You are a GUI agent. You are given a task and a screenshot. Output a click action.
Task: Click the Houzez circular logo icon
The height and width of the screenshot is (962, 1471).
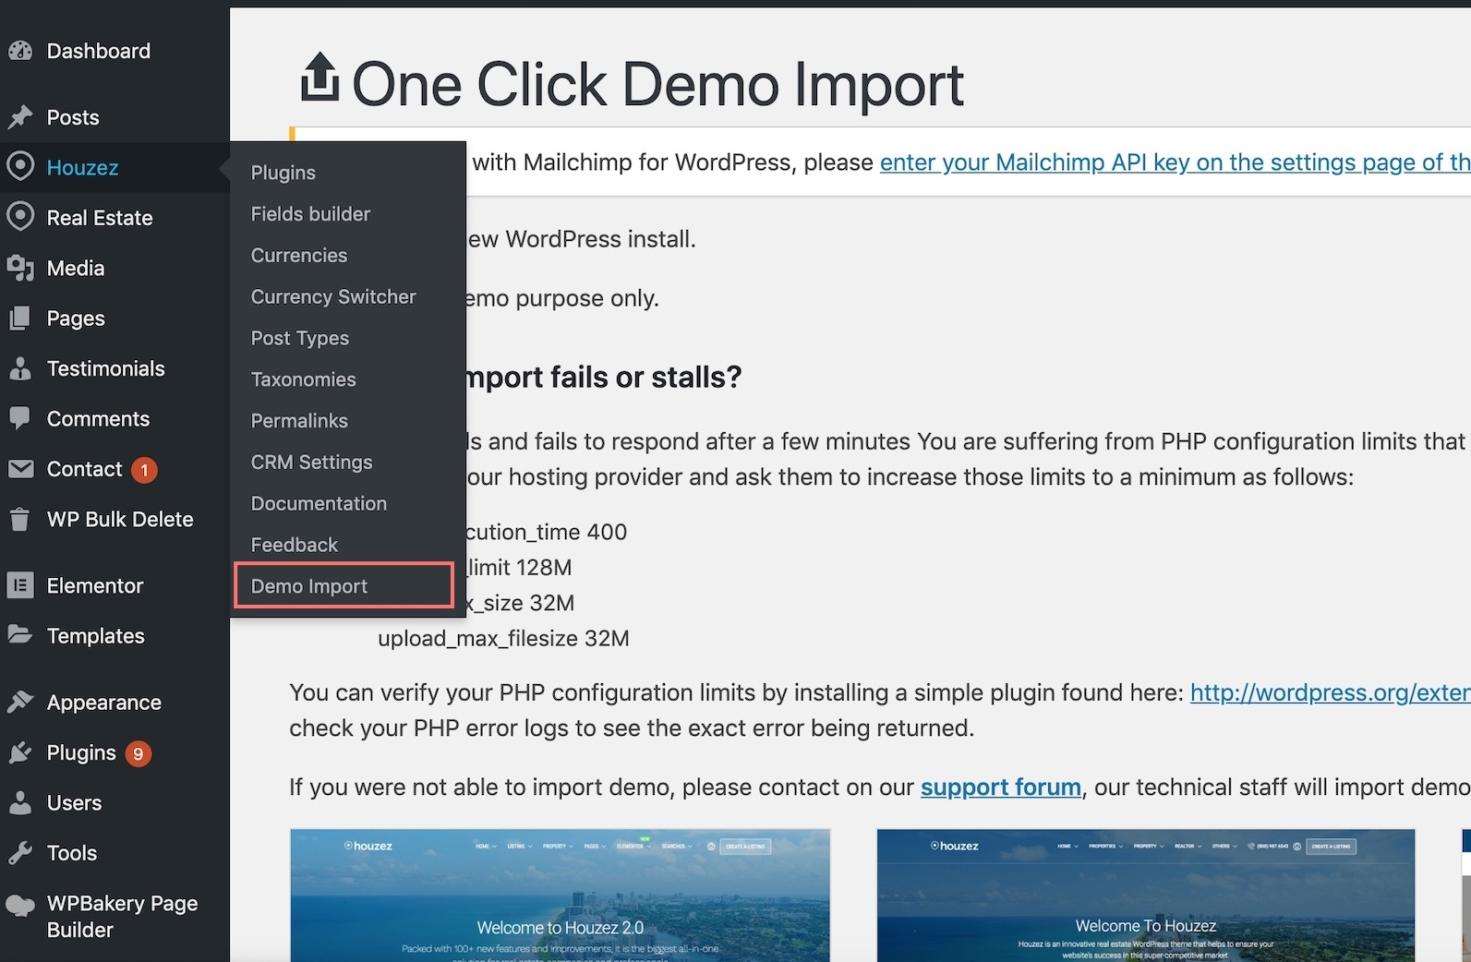pyautogui.click(x=20, y=167)
